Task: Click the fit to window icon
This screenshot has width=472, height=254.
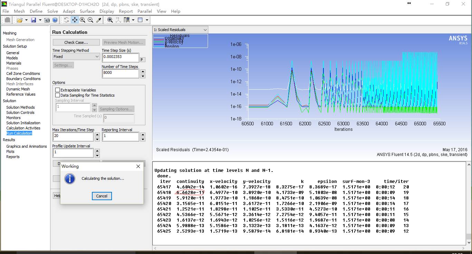Action: (x=110, y=20)
